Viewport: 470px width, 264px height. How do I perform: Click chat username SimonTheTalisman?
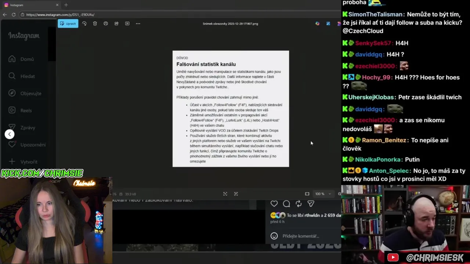[x=375, y=14]
